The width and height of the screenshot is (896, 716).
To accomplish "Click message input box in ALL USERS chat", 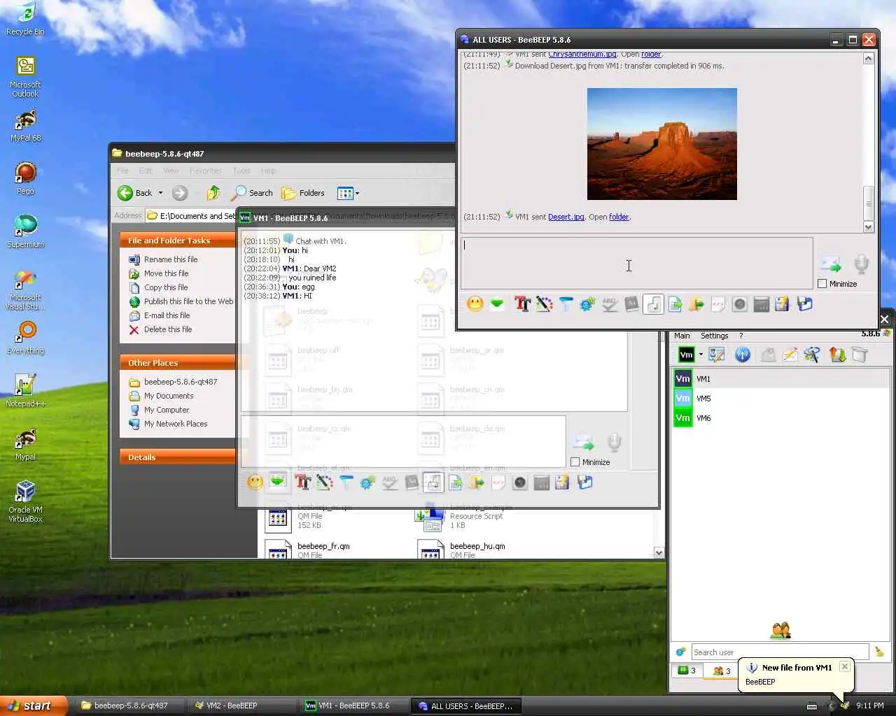I will (637, 263).
